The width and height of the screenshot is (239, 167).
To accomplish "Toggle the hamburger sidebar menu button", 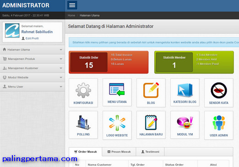I will click(x=72, y=5).
